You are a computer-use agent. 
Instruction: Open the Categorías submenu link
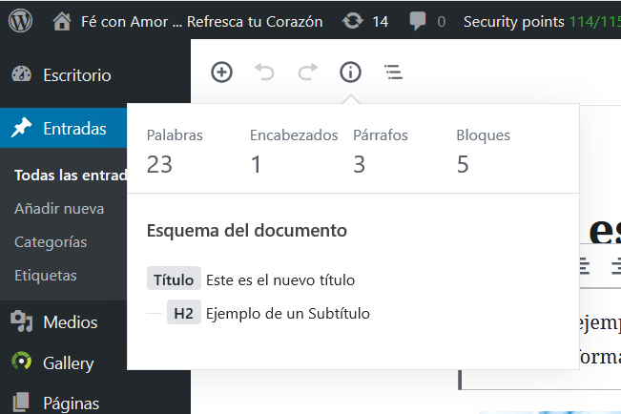click(x=51, y=241)
